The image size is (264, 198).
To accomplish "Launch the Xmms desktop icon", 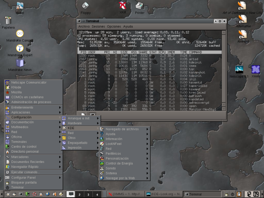I will click(x=256, y=70).
